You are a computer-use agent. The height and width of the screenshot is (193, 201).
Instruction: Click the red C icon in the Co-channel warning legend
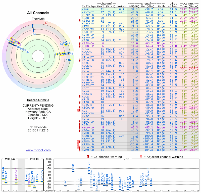[x=88, y=157]
